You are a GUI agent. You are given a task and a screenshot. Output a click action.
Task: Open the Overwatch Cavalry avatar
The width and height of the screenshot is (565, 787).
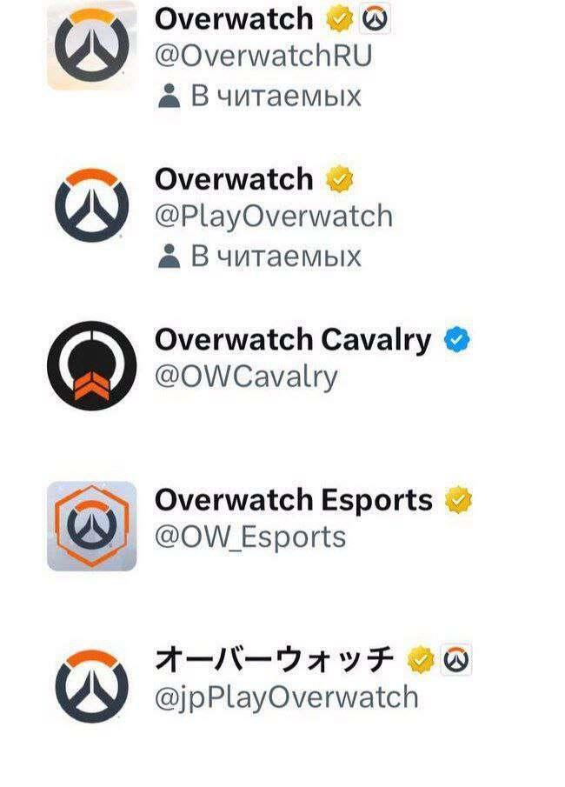coord(92,366)
